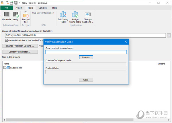
Task: Click the Name column header
Action: coord(6,64)
